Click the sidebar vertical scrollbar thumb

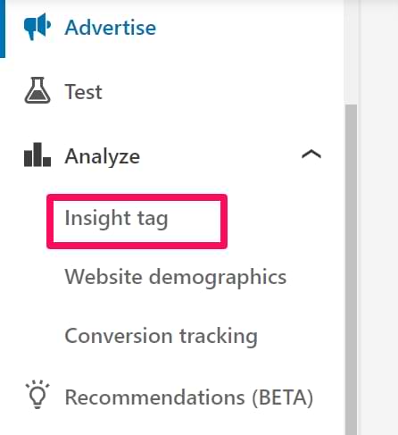(x=351, y=270)
